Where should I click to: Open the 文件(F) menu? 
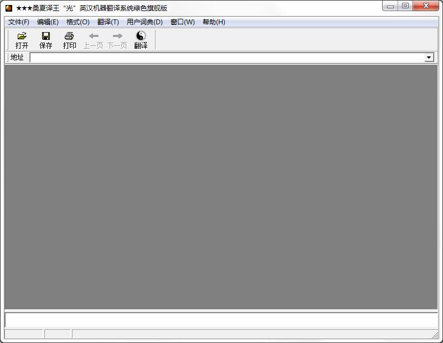[x=19, y=22]
